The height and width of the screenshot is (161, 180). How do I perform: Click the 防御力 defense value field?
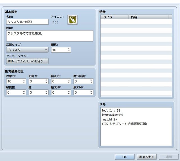coord(37,81)
